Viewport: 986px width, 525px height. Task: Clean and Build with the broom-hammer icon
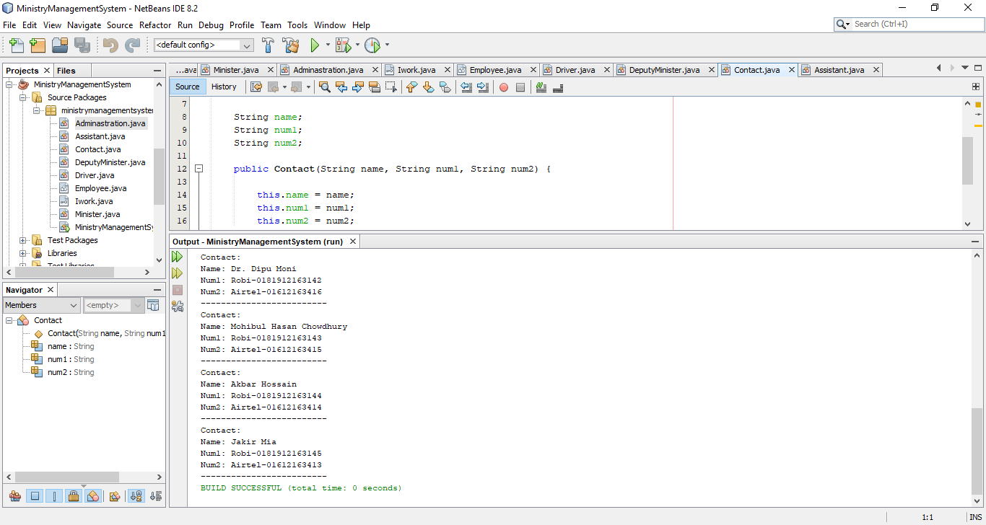click(x=290, y=44)
